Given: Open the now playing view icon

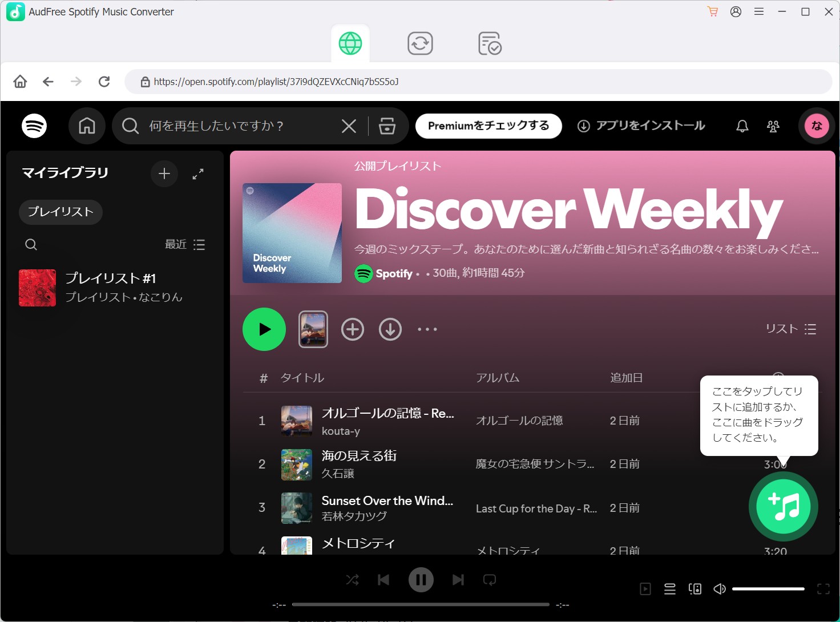Looking at the screenshot, I should (645, 589).
